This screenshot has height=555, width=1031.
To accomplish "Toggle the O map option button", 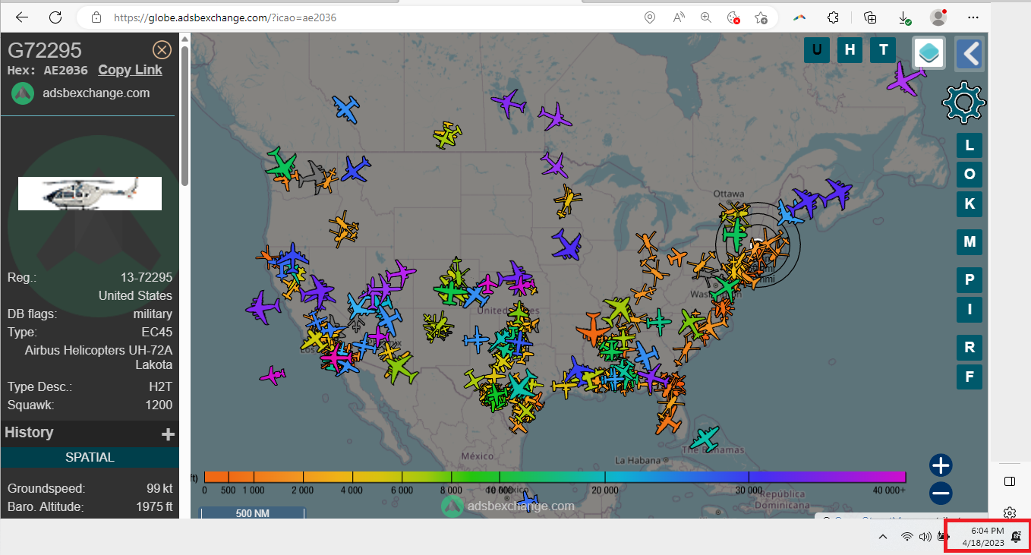I will click(970, 174).
